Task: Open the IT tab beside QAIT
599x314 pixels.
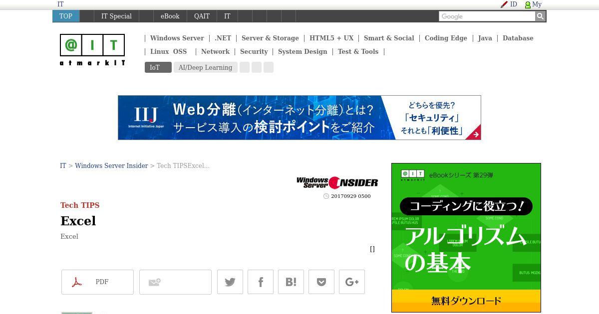Action: coord(227,16)
